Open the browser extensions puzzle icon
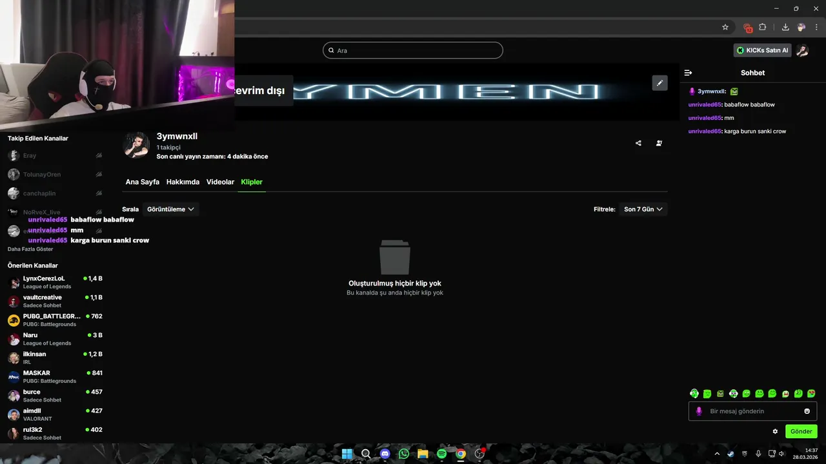Viewport: 826px width, 464px height. 763,27
